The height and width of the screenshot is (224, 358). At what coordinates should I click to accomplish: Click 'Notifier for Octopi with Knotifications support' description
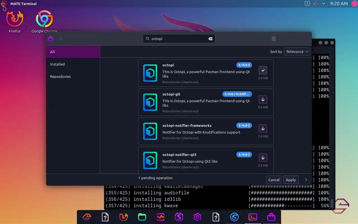coord(201,132)
